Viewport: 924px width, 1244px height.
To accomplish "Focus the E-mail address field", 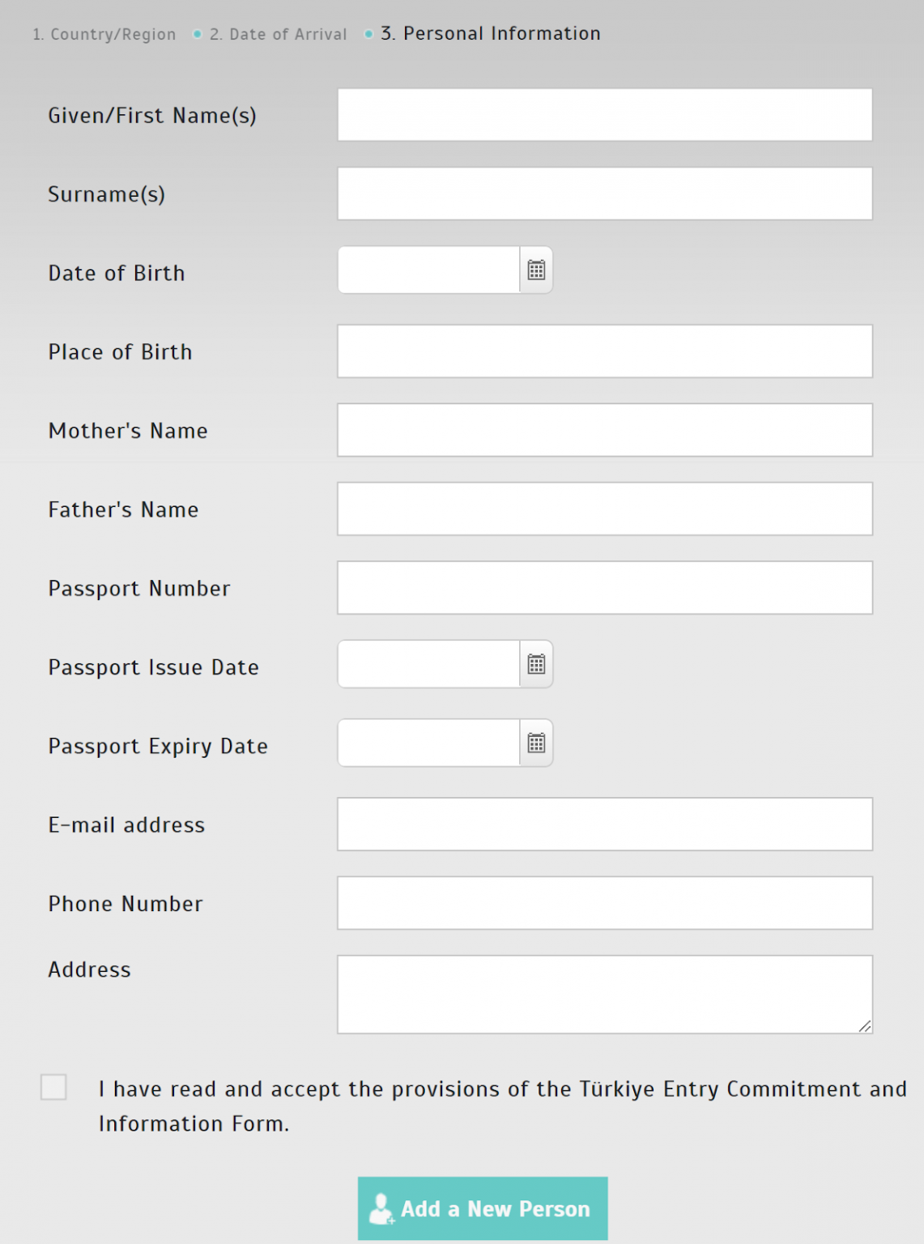I will (604, 824).
